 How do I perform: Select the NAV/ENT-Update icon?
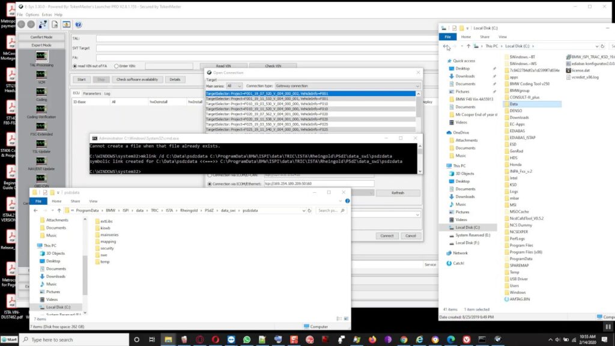41,161
